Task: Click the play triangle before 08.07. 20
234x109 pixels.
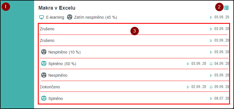Action: coord(211,99)
